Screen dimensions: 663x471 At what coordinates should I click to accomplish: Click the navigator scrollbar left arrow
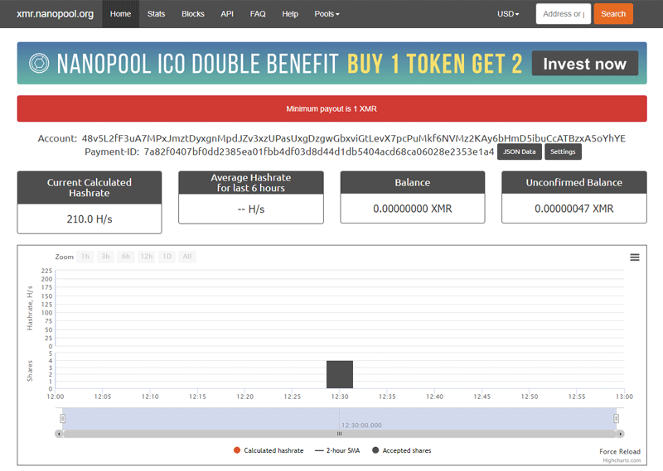click(x=59, y=434)
